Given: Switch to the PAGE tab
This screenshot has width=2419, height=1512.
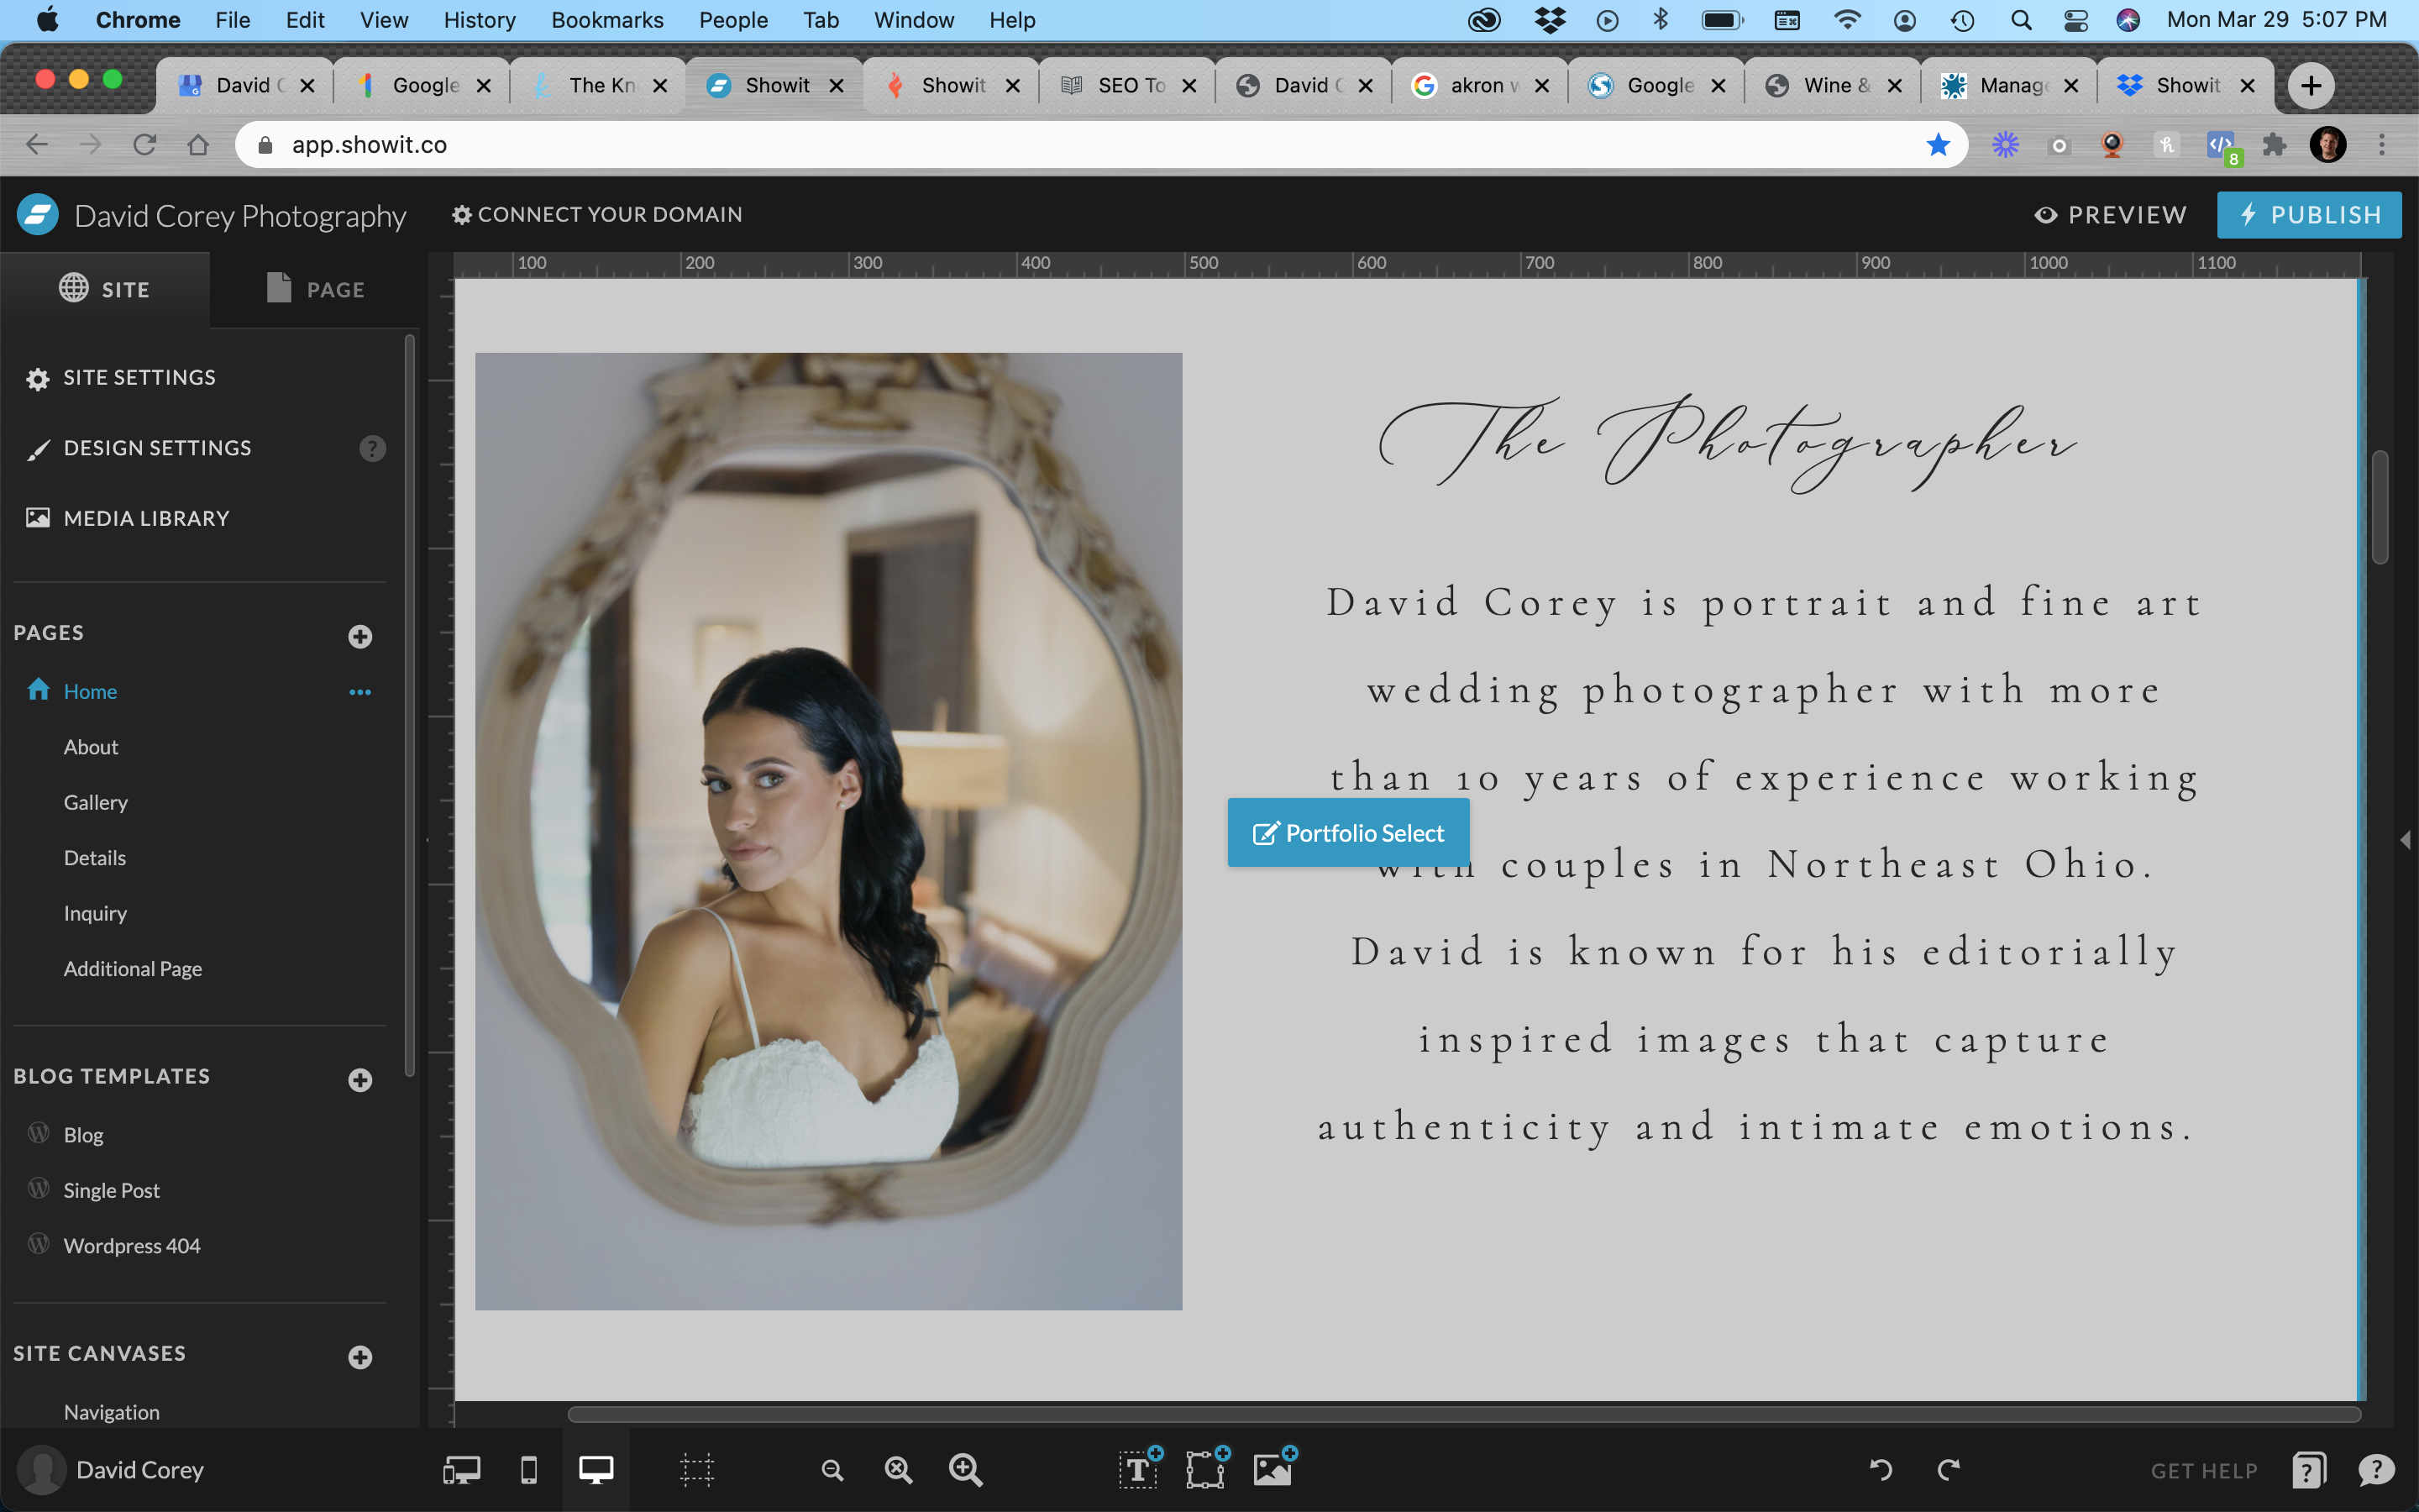Looking at the screenshot, I should (x=315, y=289).
